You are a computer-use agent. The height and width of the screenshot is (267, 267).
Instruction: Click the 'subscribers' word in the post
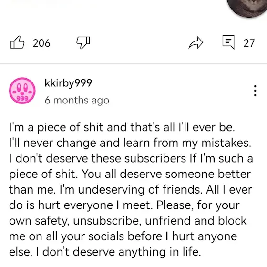tap(155, 158)
